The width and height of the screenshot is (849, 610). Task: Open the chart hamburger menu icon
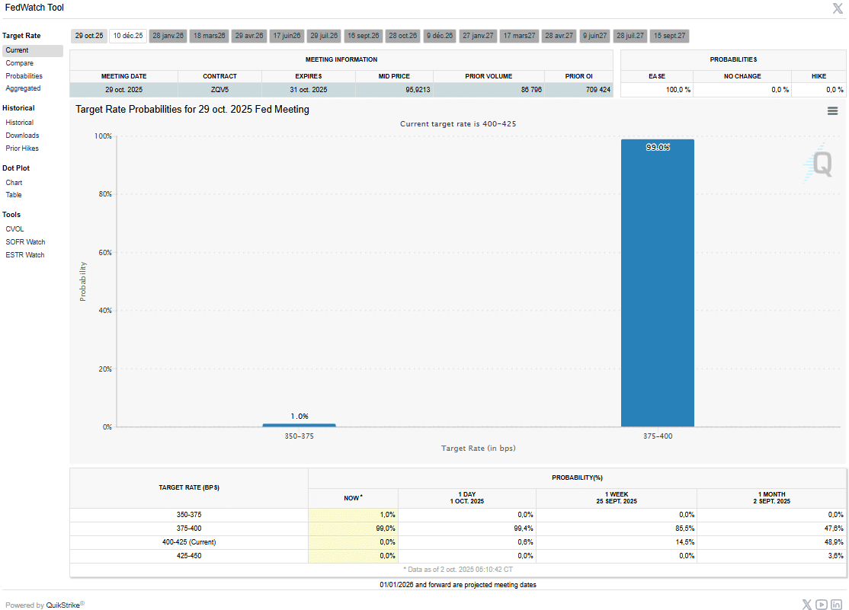click(832, 111)
